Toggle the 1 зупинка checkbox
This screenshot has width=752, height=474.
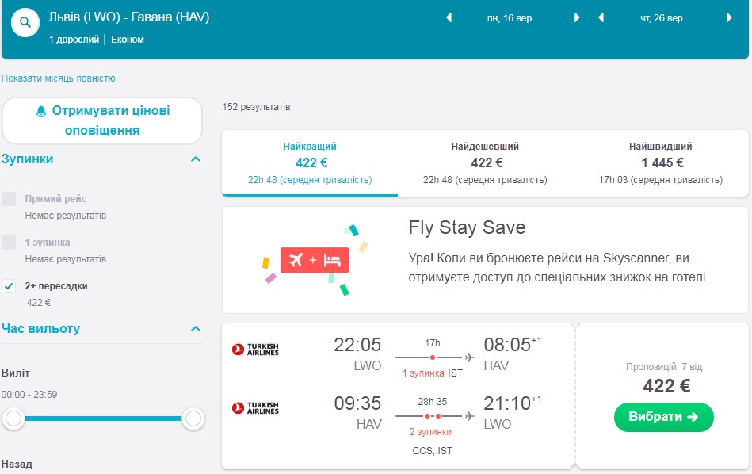[9, 243]
